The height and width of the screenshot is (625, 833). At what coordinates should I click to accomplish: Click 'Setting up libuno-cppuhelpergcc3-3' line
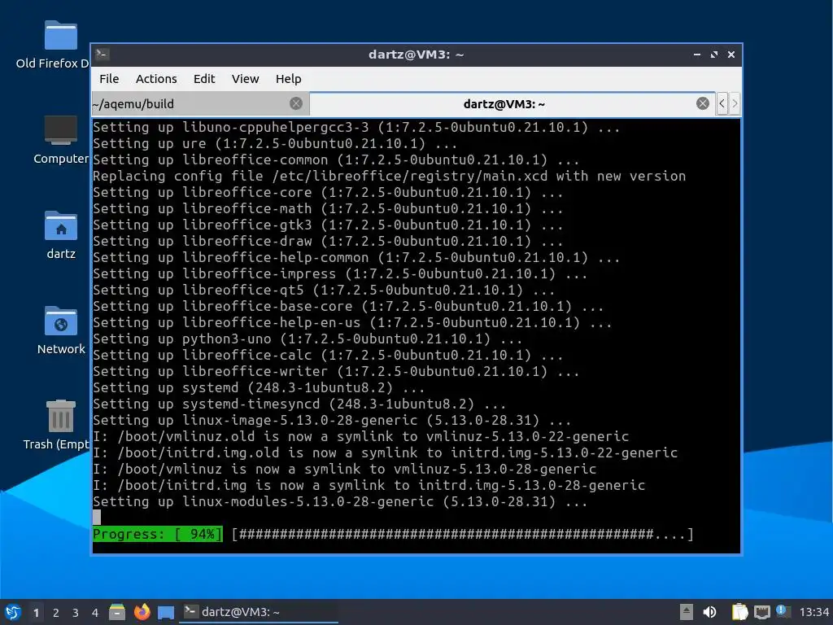[356, 127]
